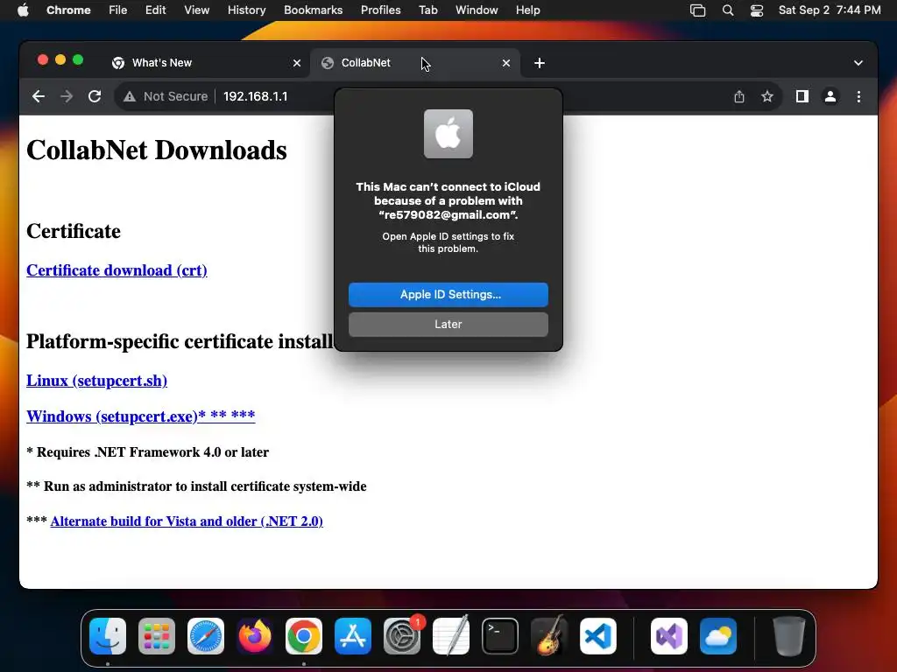This screenshot has height=672, width=897.
Task: Open a new tab with plus button
Action: click(x=539, y=63)
